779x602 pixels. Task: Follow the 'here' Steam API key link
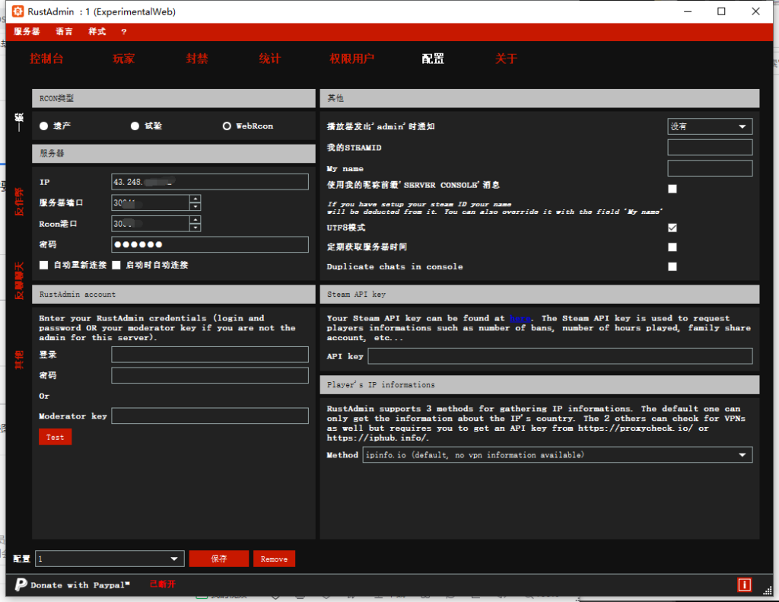[x=520, y=318]
